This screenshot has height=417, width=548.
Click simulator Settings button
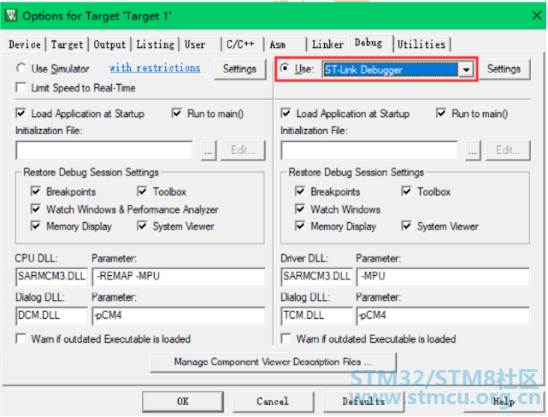pyautogui.click(x=239, y=69)
